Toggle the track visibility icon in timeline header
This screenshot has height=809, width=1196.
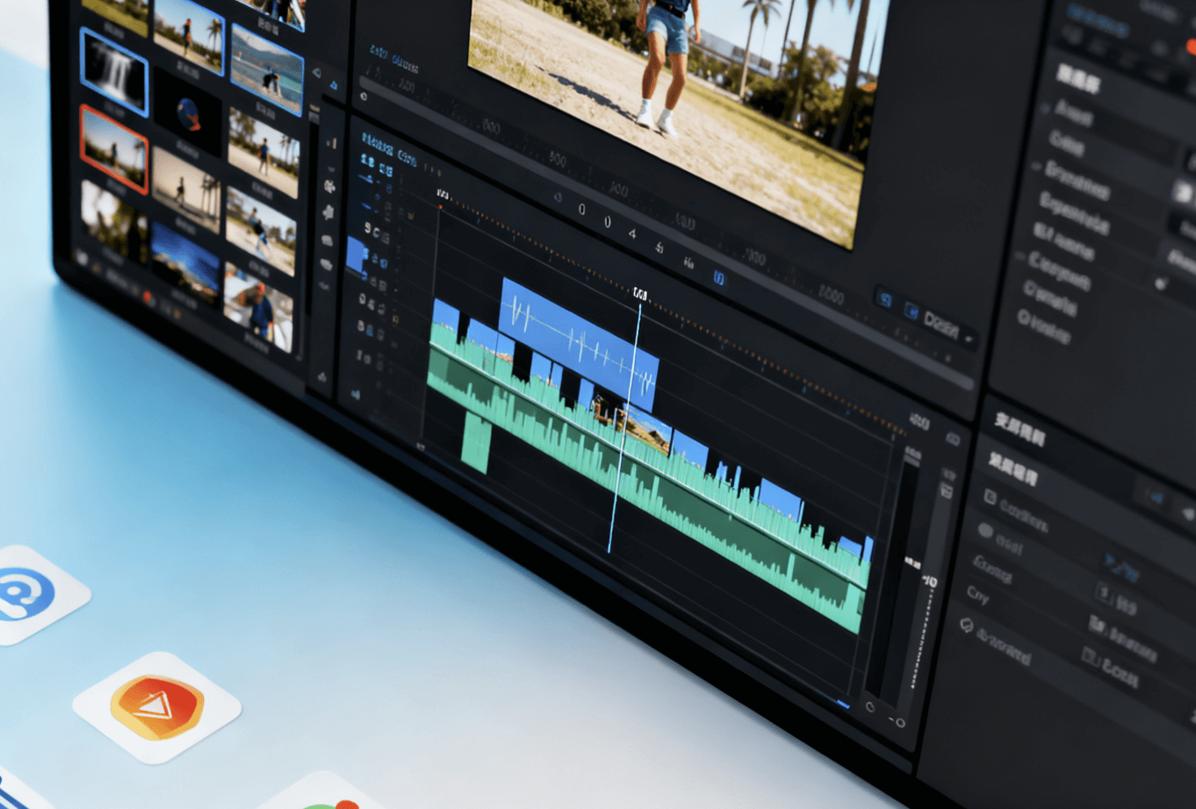coord(366,232)
